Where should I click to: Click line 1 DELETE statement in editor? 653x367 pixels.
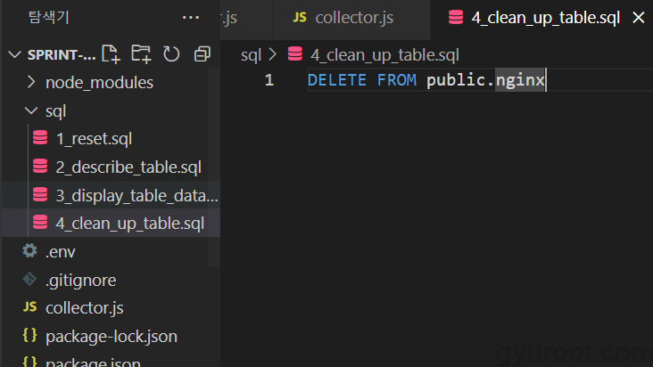point(426,81)
